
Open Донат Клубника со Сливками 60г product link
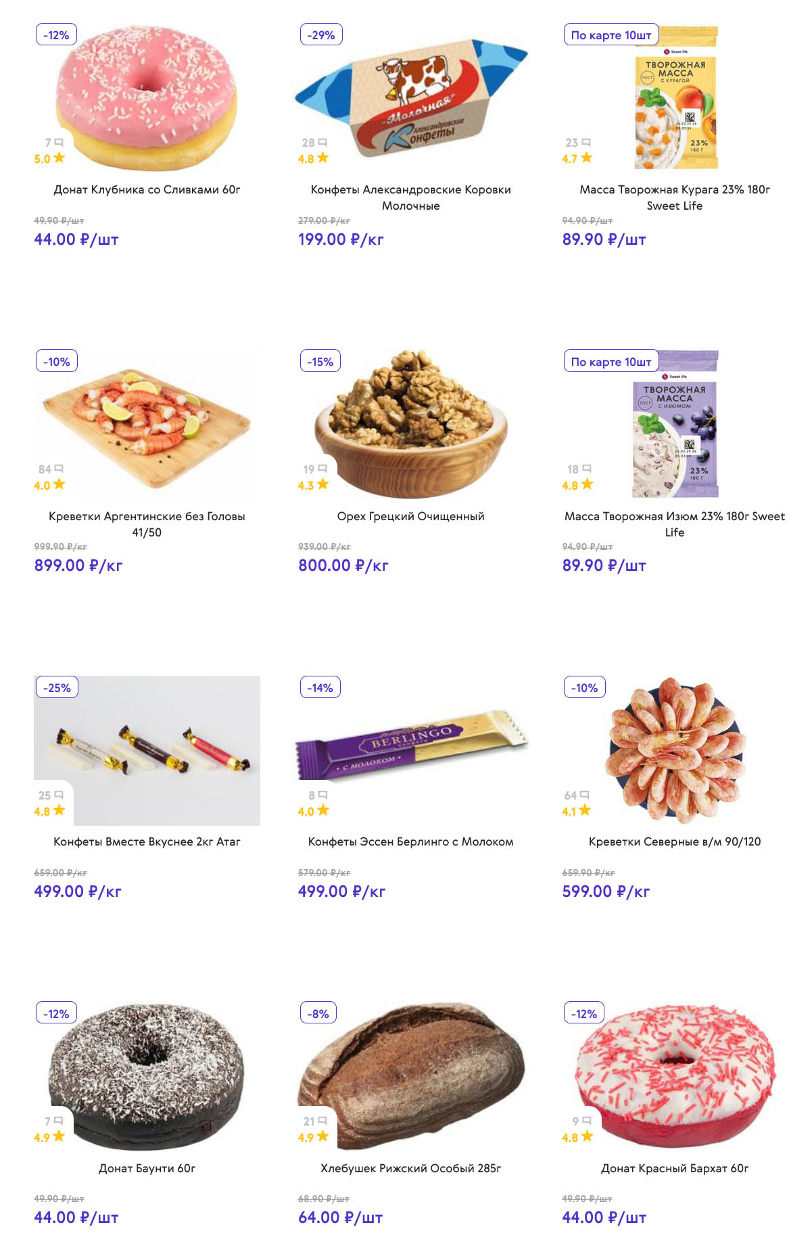point(147,190)
